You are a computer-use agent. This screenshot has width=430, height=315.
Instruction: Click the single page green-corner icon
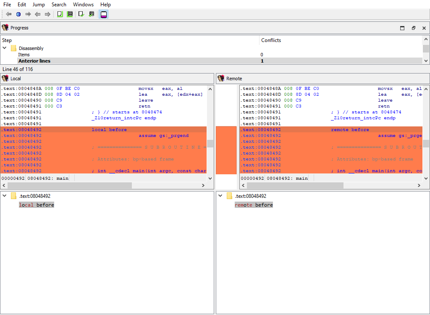point(60,14)
